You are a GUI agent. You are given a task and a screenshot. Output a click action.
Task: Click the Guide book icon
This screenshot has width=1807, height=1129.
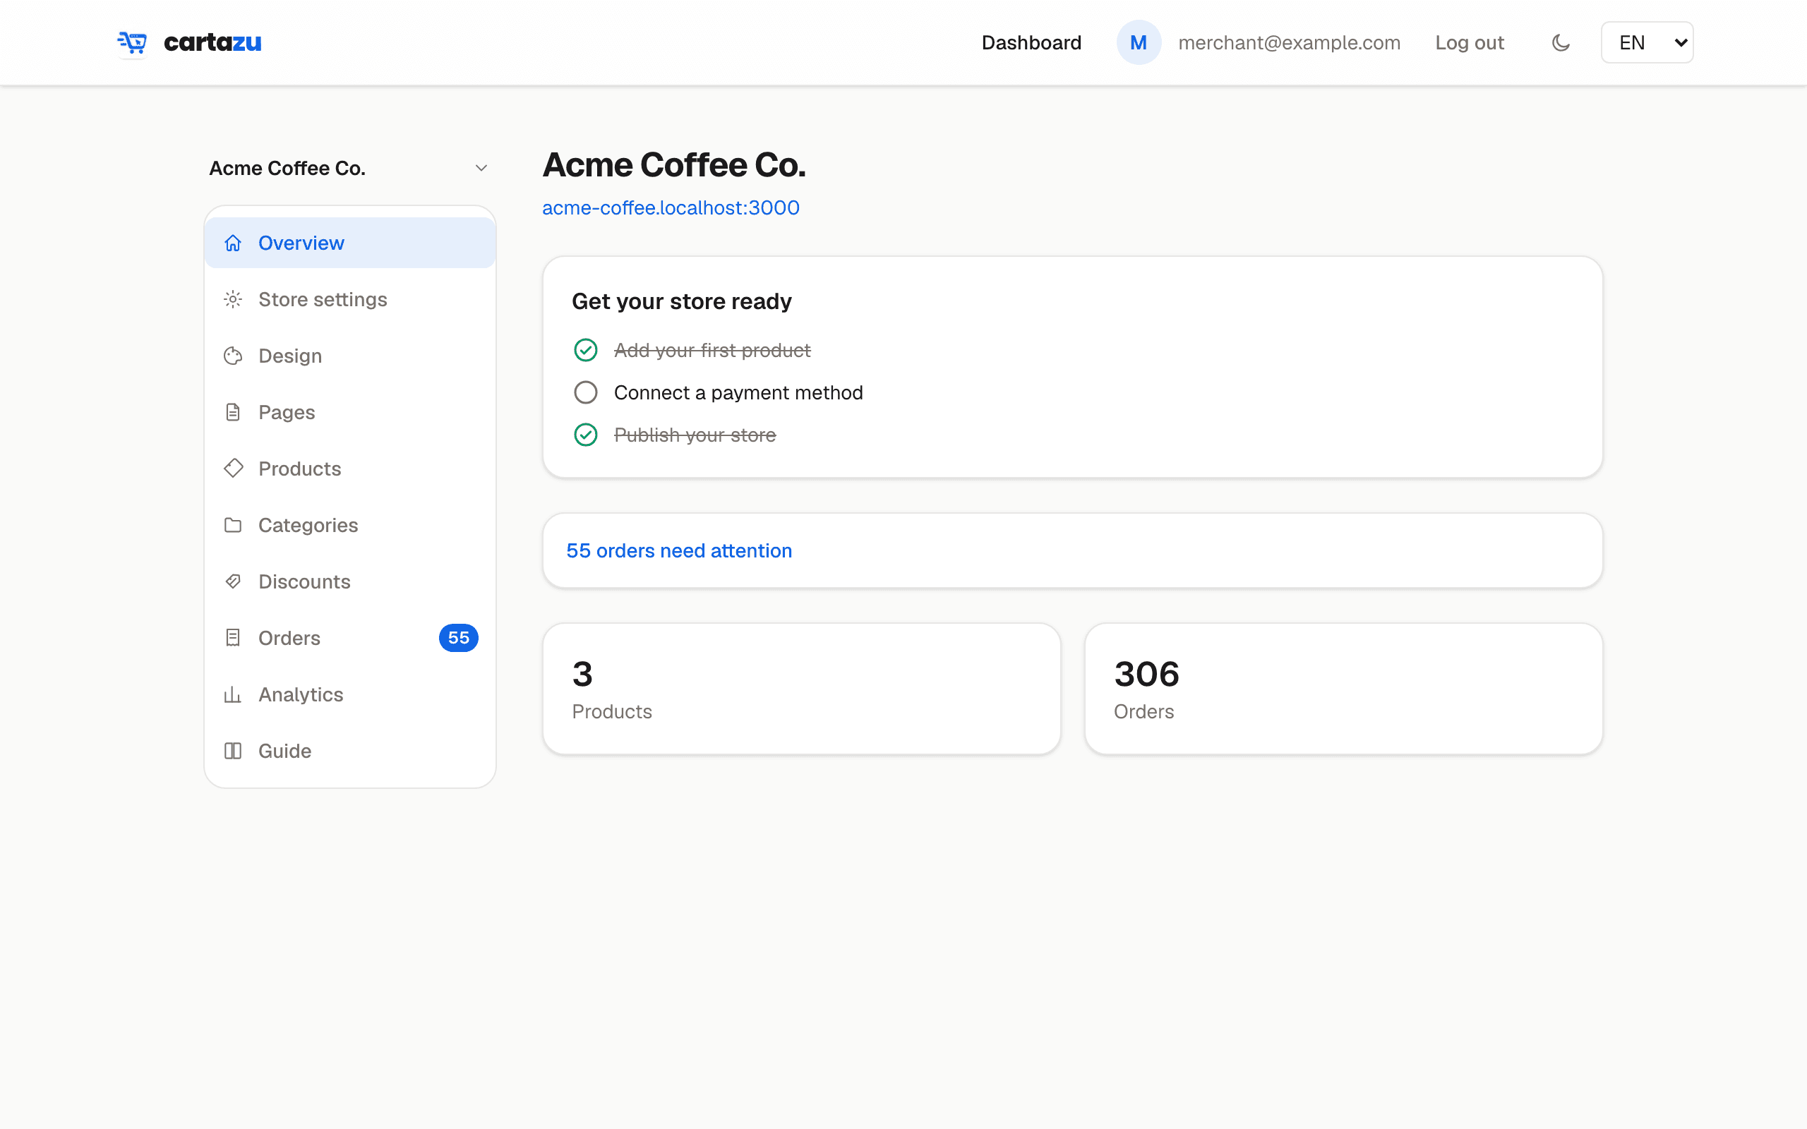233,750
